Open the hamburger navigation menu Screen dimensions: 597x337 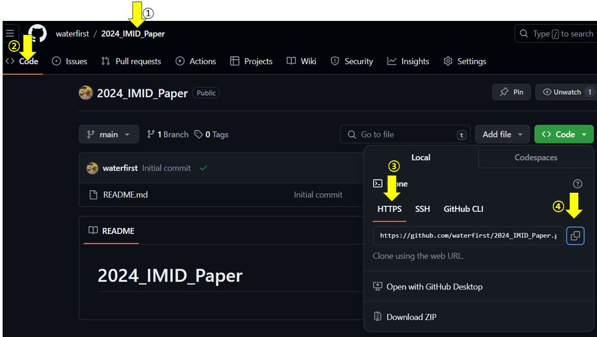click(x=10, y=33)
